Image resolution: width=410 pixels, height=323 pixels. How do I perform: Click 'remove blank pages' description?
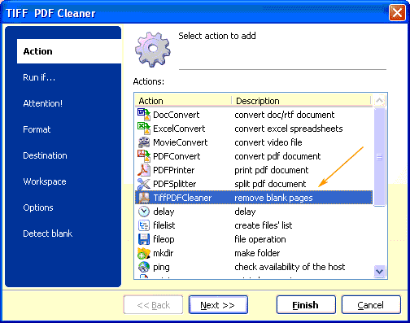coord(273,198)
